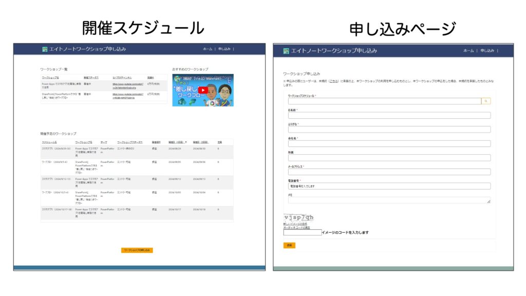Open 申し込み in the 開催スケジュール page navigation
Screen dimensions: 526x296
click(224, 49)
